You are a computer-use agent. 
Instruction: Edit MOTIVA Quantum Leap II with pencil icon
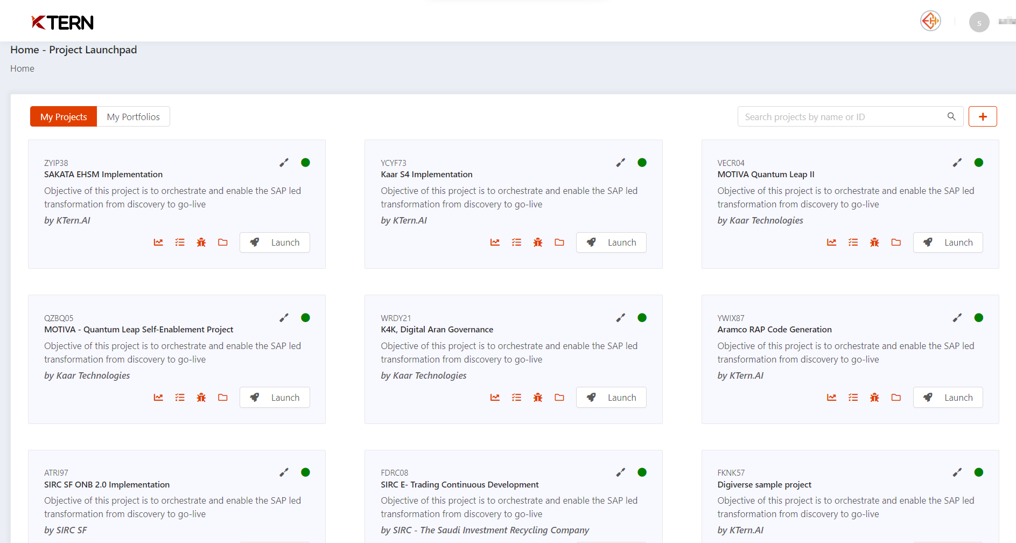pyautogui.click(x=957, y=163)
